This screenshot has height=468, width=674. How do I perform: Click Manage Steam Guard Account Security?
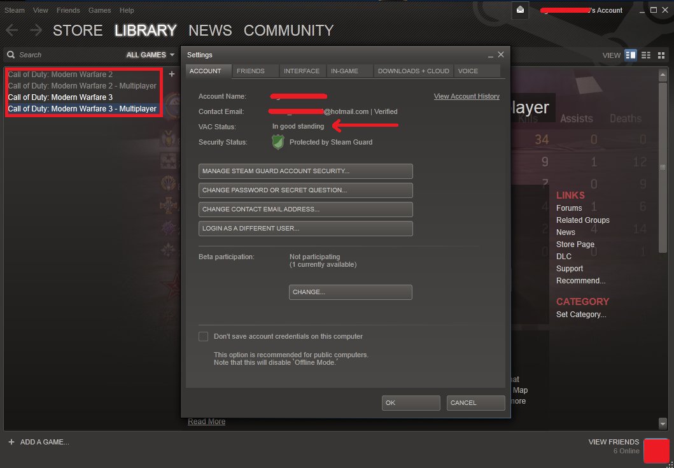305,171
